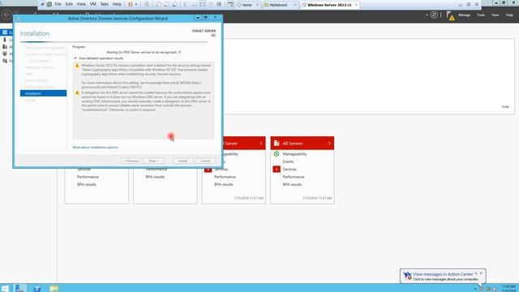Open Server Manager View menu
This screenshot has width=519, height=292.
tap(495, 15)
